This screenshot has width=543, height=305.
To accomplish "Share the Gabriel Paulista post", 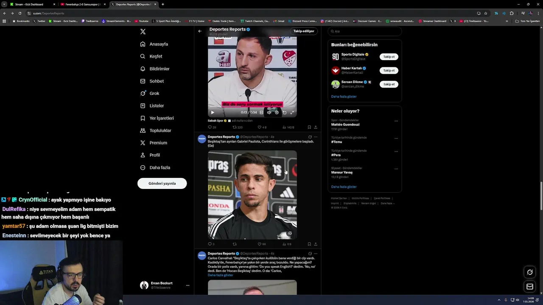I will [x=315, y=244].
